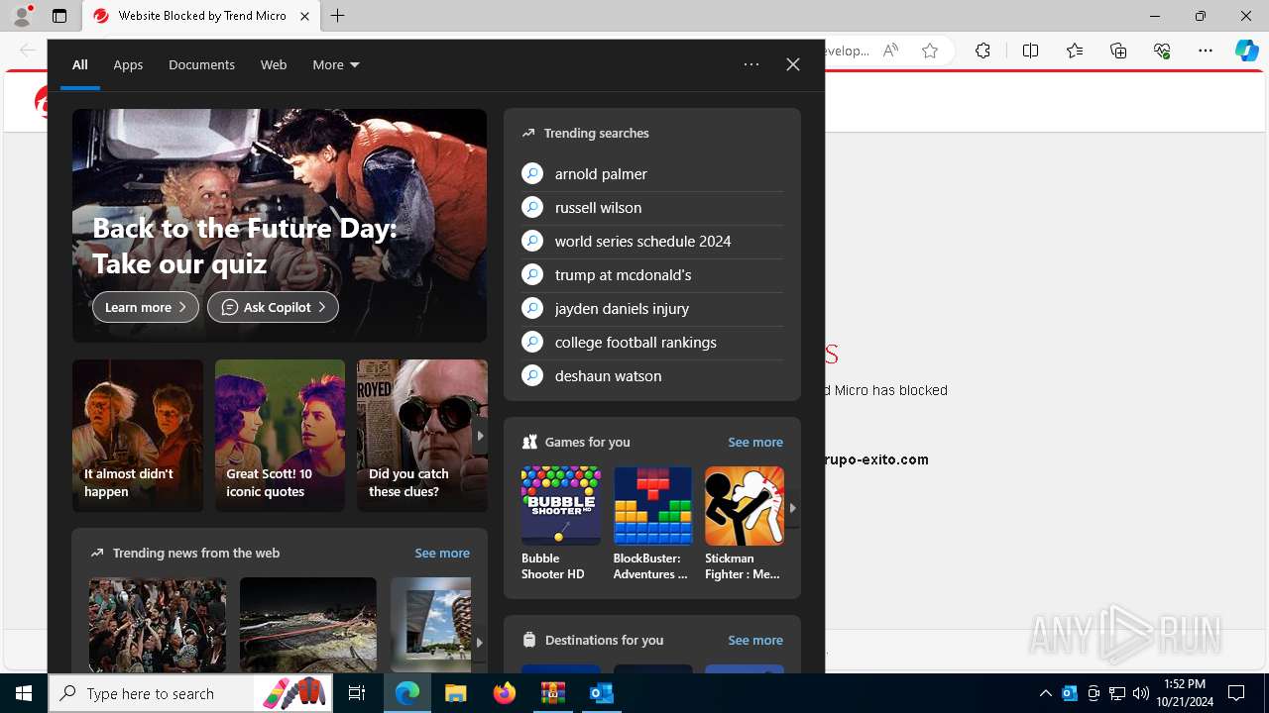Open Edge profile icon in title bar

pyautogui.click(x=22, y=16)
